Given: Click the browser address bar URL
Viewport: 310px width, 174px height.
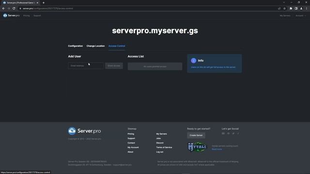Looking at the screenshot, I should click(48, 9).
